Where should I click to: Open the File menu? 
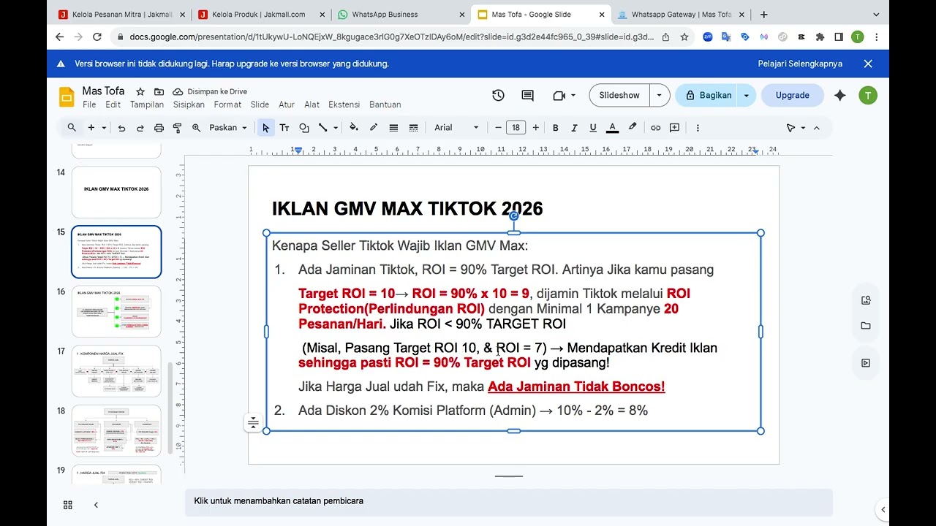tap(89, 104)
